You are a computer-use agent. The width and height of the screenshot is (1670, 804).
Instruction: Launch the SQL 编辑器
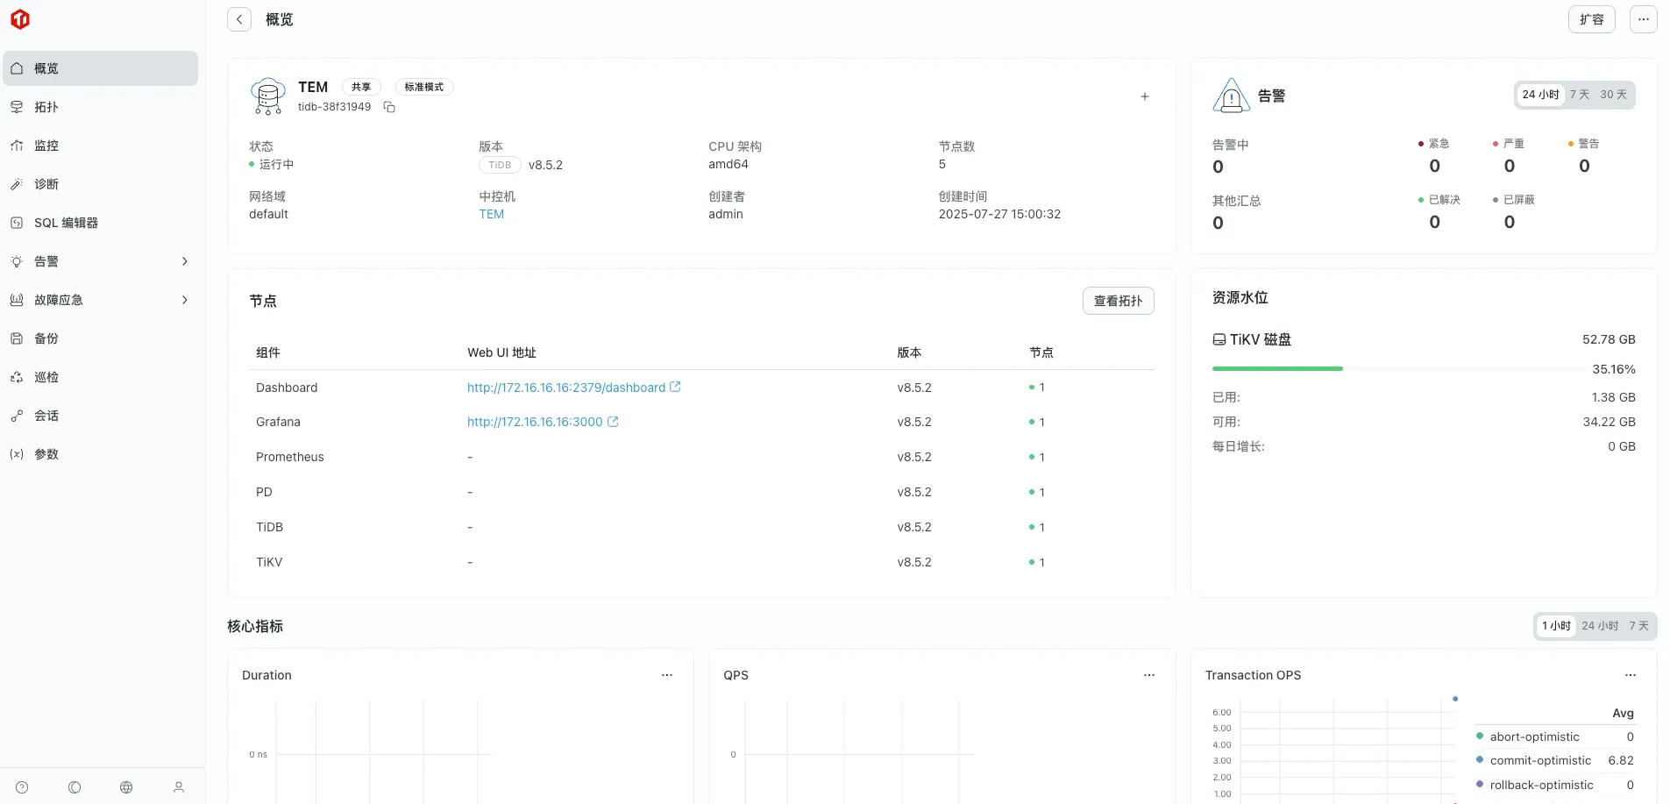[x=66, y=222]
